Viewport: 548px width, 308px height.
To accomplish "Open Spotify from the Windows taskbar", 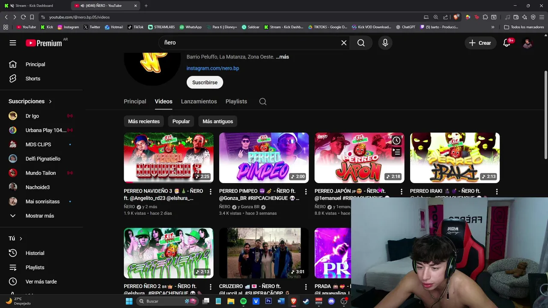I will (x=243, y=301).
